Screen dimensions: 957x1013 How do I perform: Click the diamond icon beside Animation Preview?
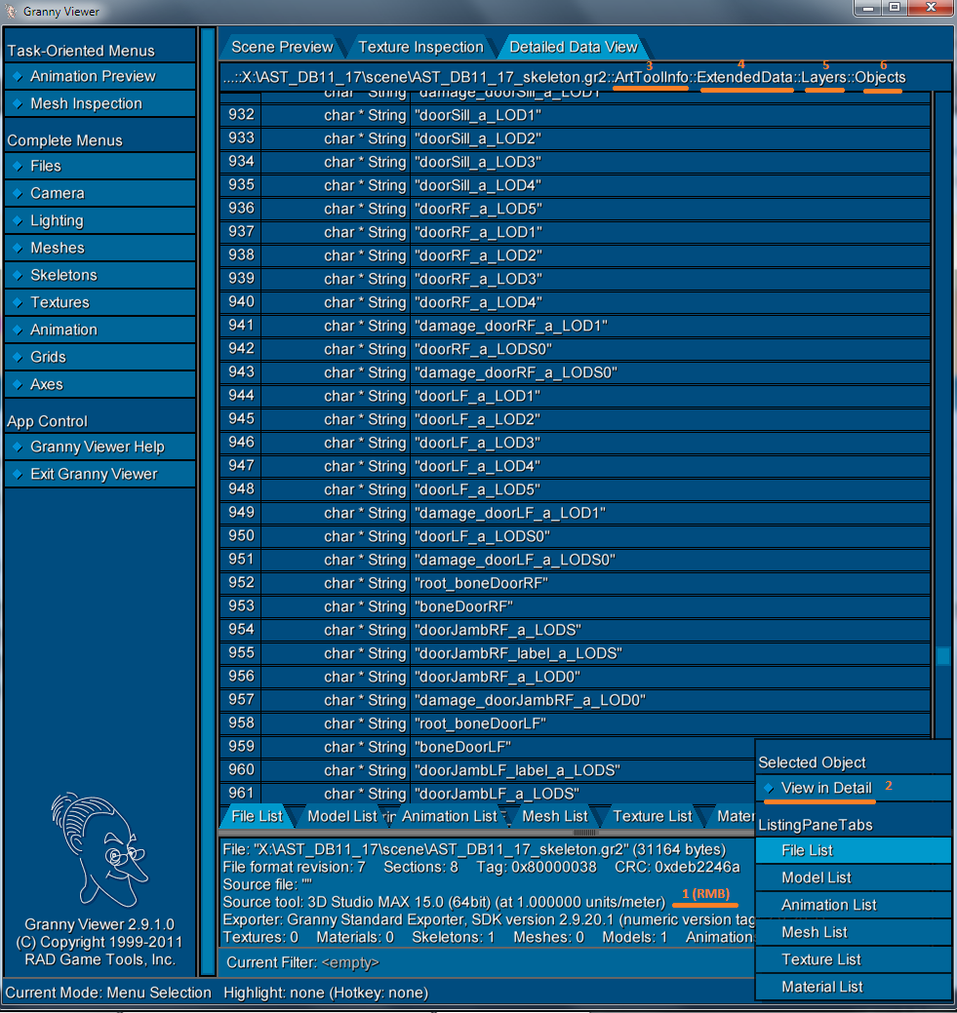coord(17,76)
